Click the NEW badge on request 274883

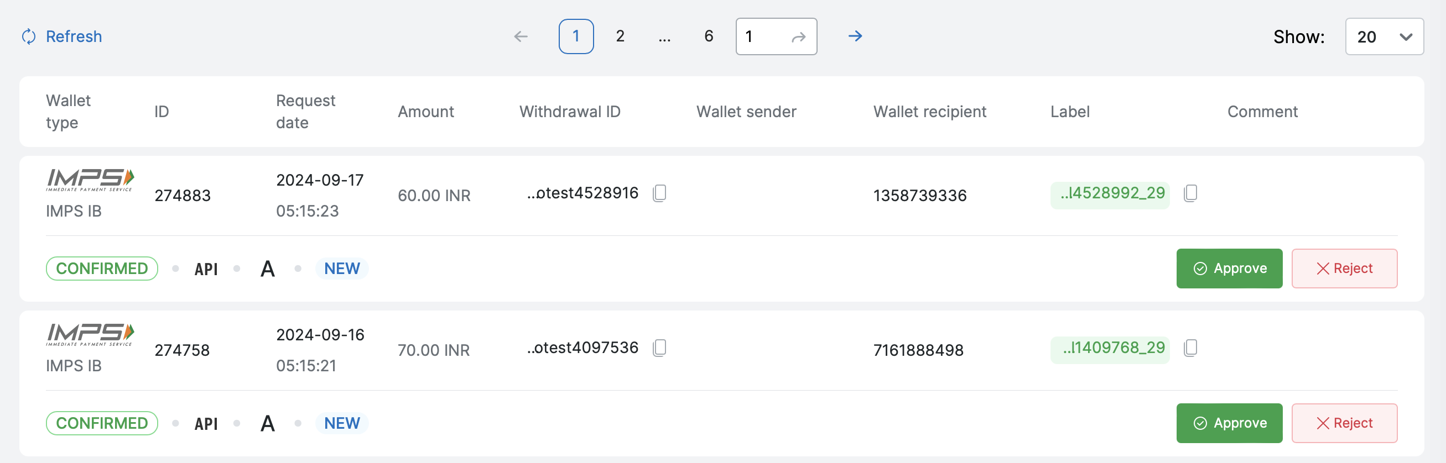(x=342, y=269)
